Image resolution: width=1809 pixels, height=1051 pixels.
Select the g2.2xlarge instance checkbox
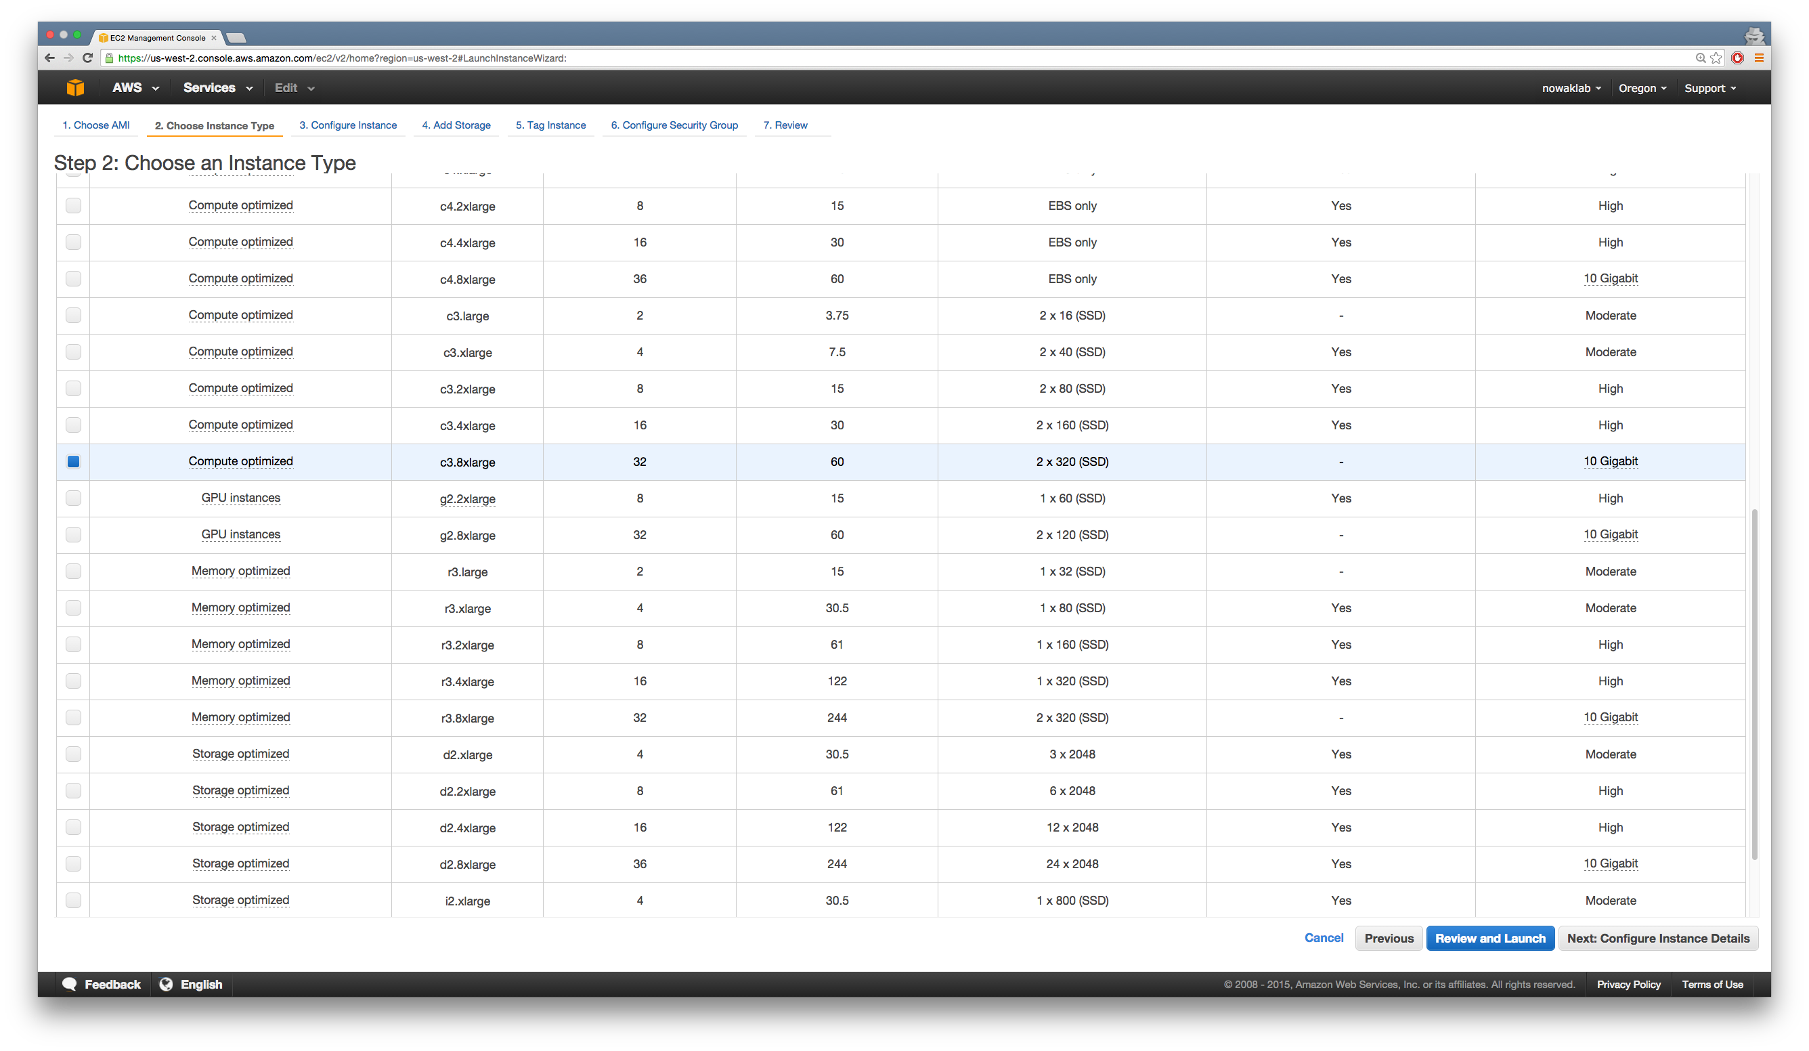pyautogui.click(x=73, y=498)
